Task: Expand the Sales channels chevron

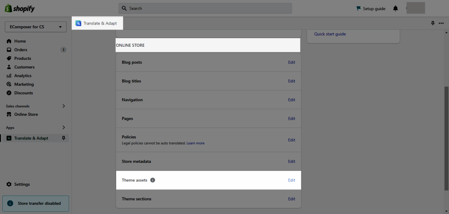Action: (x=64, y=106)
